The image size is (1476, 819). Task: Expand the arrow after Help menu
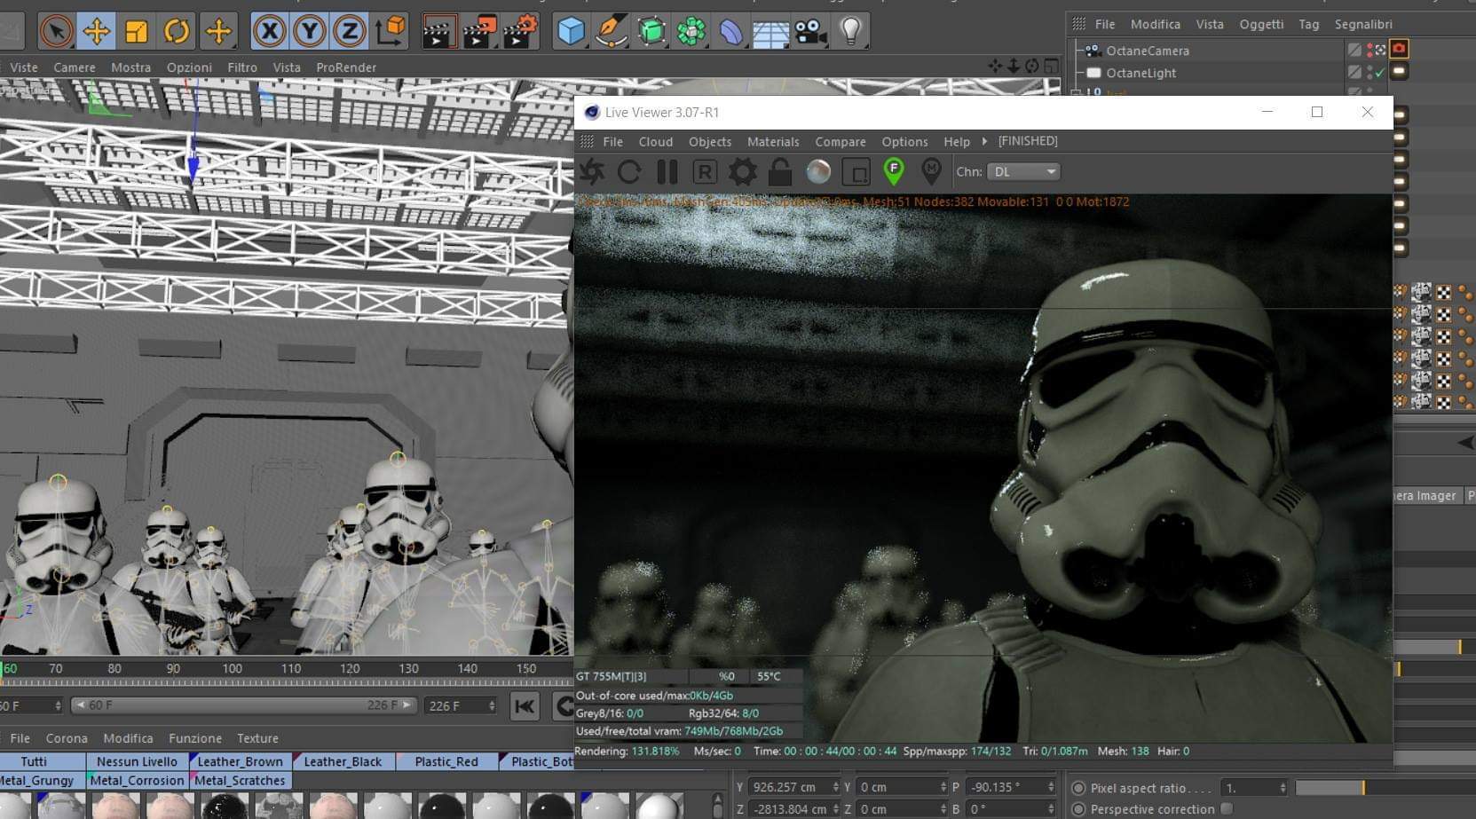point(984,141)
